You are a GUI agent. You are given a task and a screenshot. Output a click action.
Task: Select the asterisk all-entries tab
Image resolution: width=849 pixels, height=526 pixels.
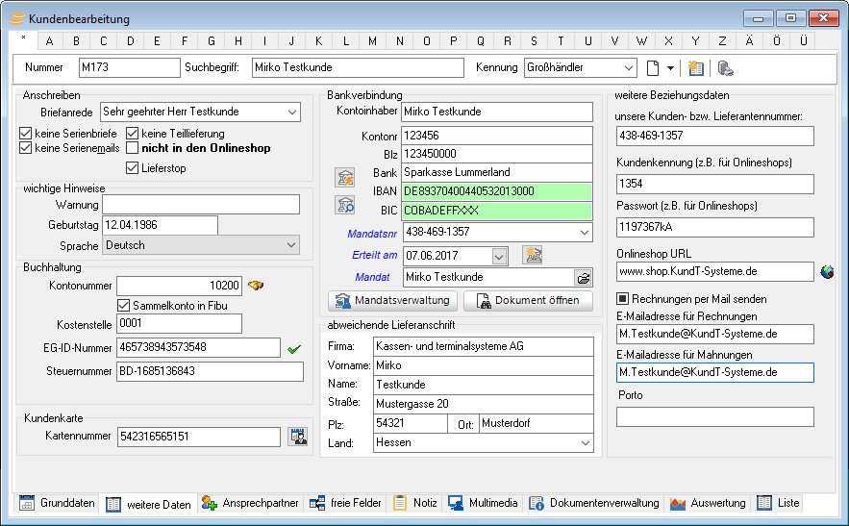pos(23,39)
